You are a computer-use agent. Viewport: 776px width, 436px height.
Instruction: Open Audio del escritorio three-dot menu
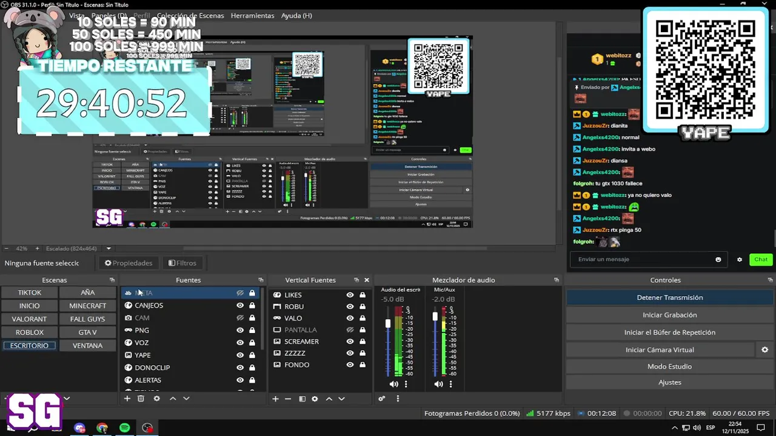(x=406, y=384)
